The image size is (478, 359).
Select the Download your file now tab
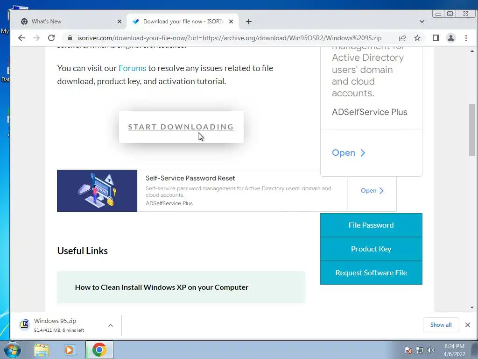183,22
